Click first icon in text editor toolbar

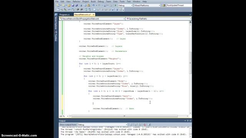58,10
